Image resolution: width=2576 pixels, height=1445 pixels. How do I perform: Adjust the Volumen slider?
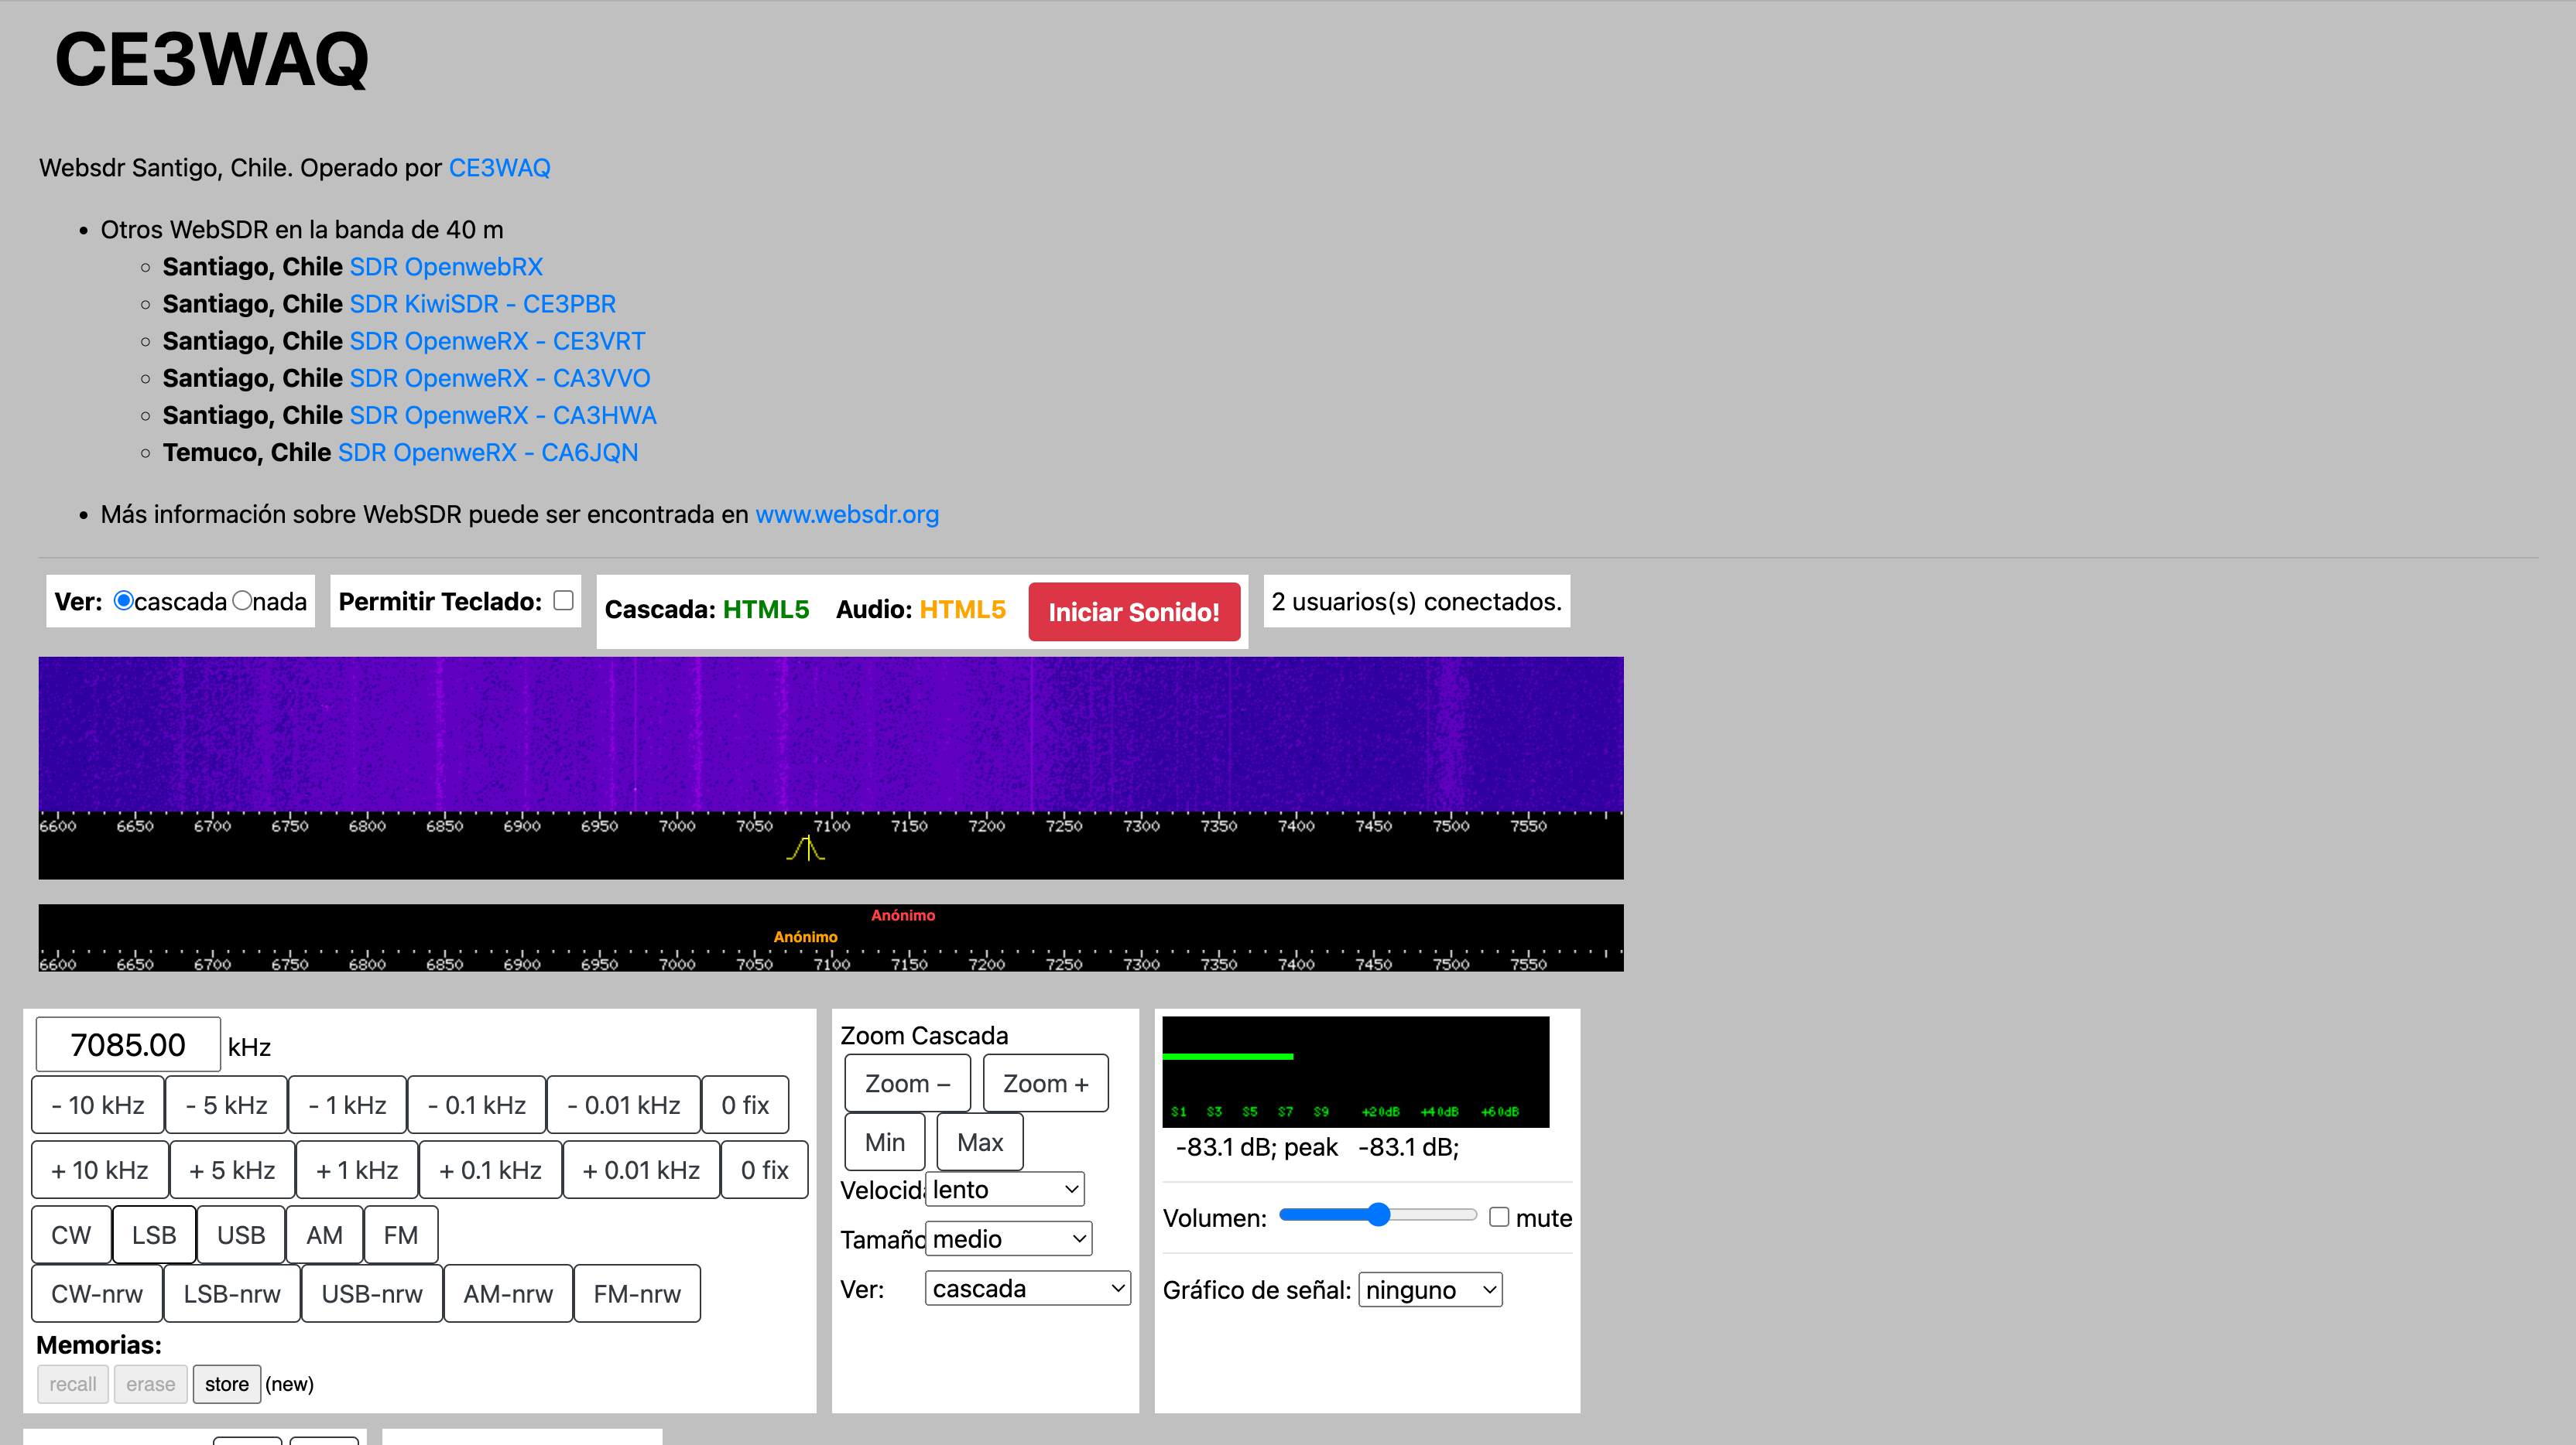1378,1215
